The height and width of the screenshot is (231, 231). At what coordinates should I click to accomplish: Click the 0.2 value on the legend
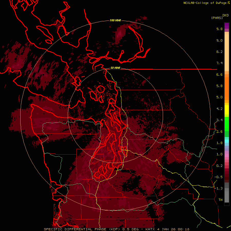[219, 166]
